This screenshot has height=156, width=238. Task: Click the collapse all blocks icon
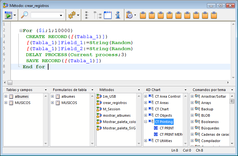(x=97, y=15)
